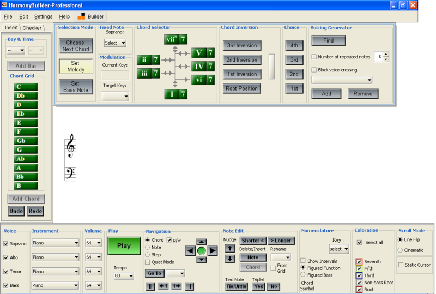436x294 pixels.
Task: Jump to start of score
Action: [x=150, y=286]
